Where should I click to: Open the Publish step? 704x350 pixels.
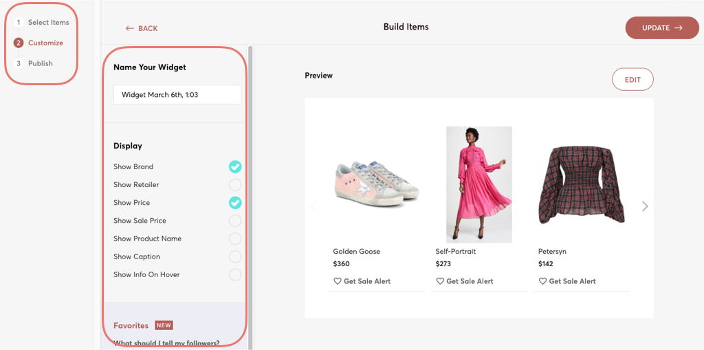(x=40, y=63)
